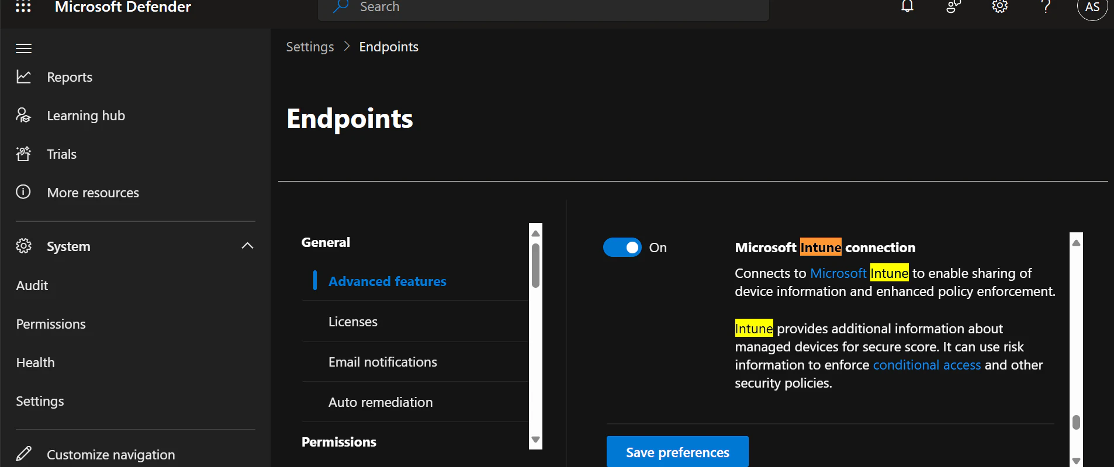This screenshot has width=1114, height=467.
Task: Click the features pane scrollbar down arrow
Action: coord(1076,461)
